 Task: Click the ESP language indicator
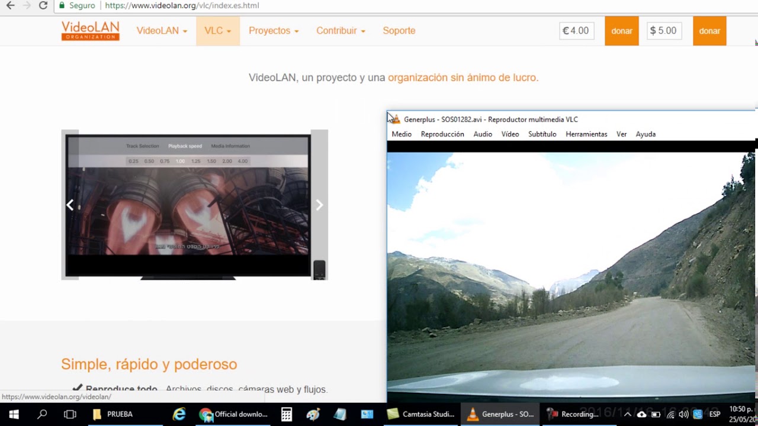[x=714, y=414]
